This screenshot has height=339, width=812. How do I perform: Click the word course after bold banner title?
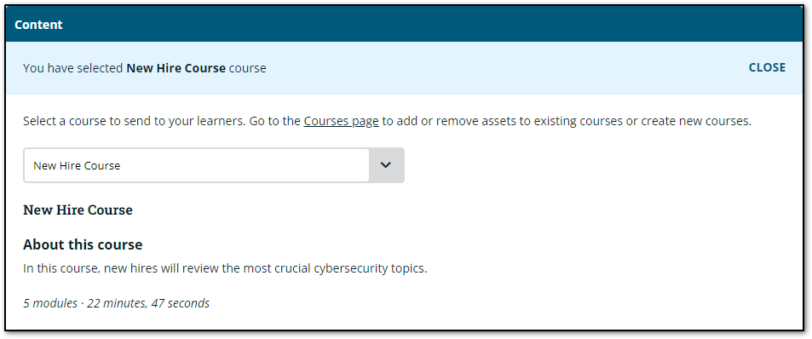(248, 68)
